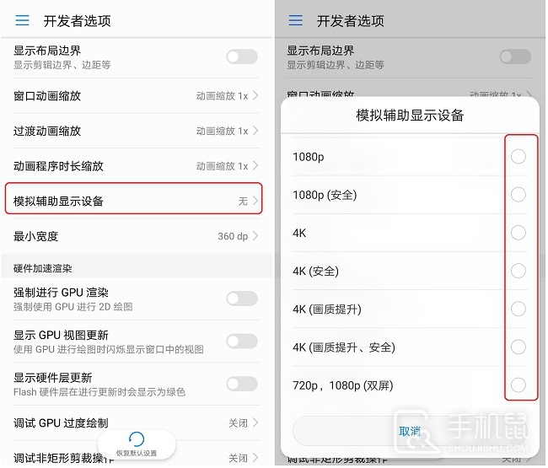Tap the restore default settings icon
Screen dimensions: 548x468
pos(137,439)
